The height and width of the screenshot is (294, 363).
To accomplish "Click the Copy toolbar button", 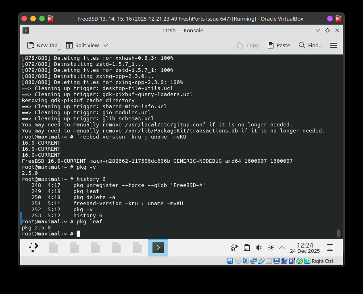I will (248, 45).
